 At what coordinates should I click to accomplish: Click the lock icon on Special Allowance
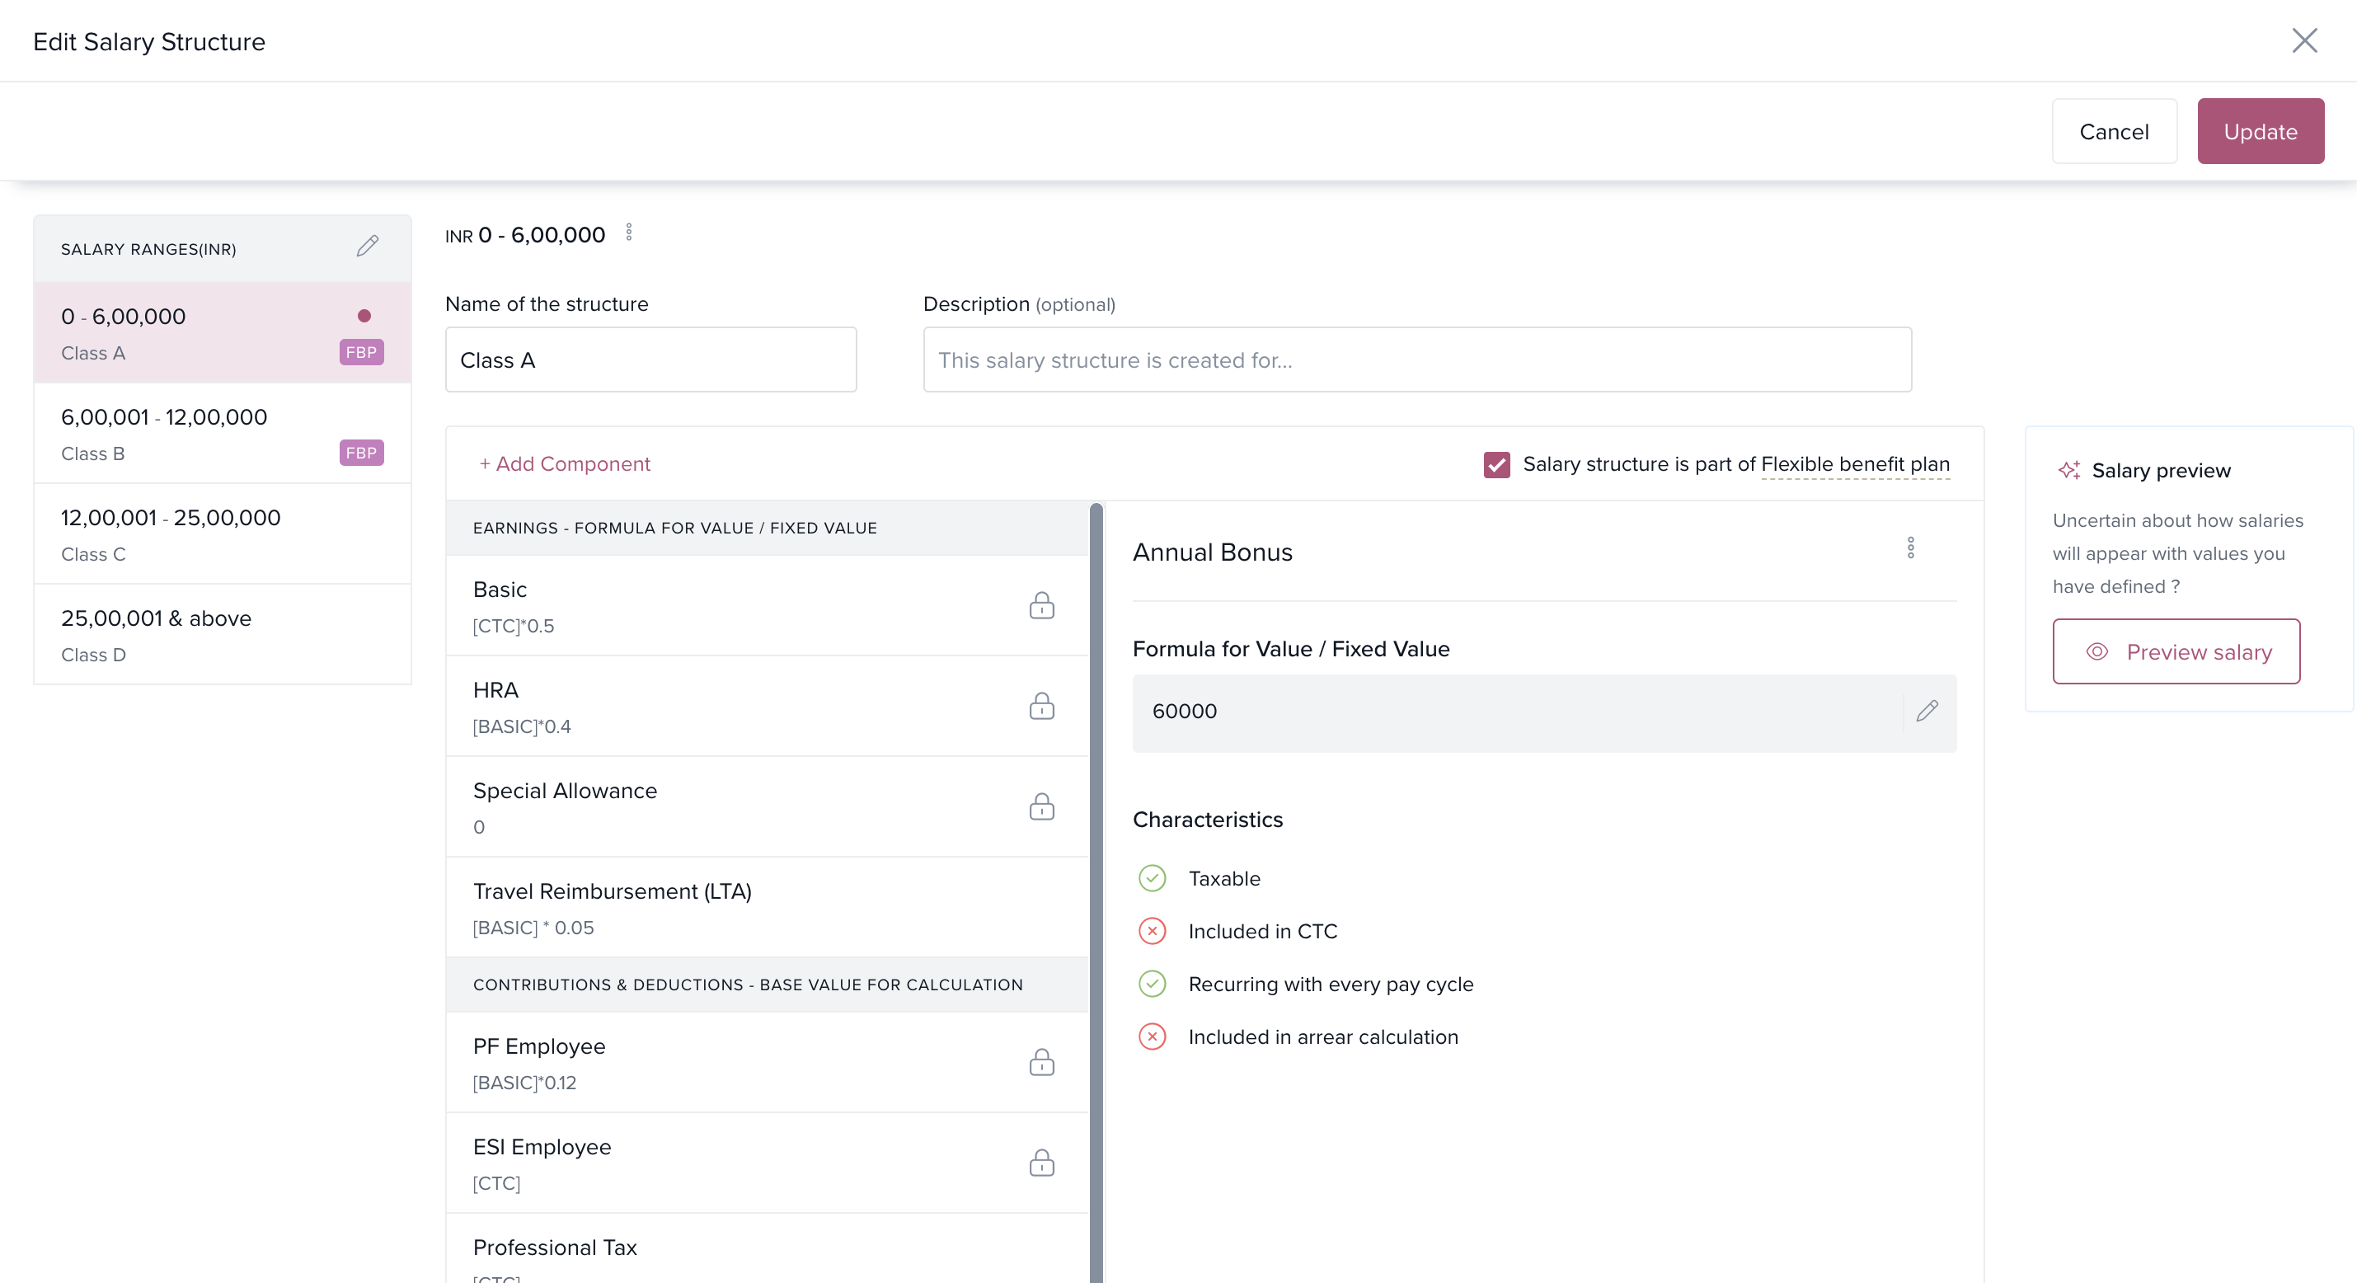click(x=1041, y=807)
